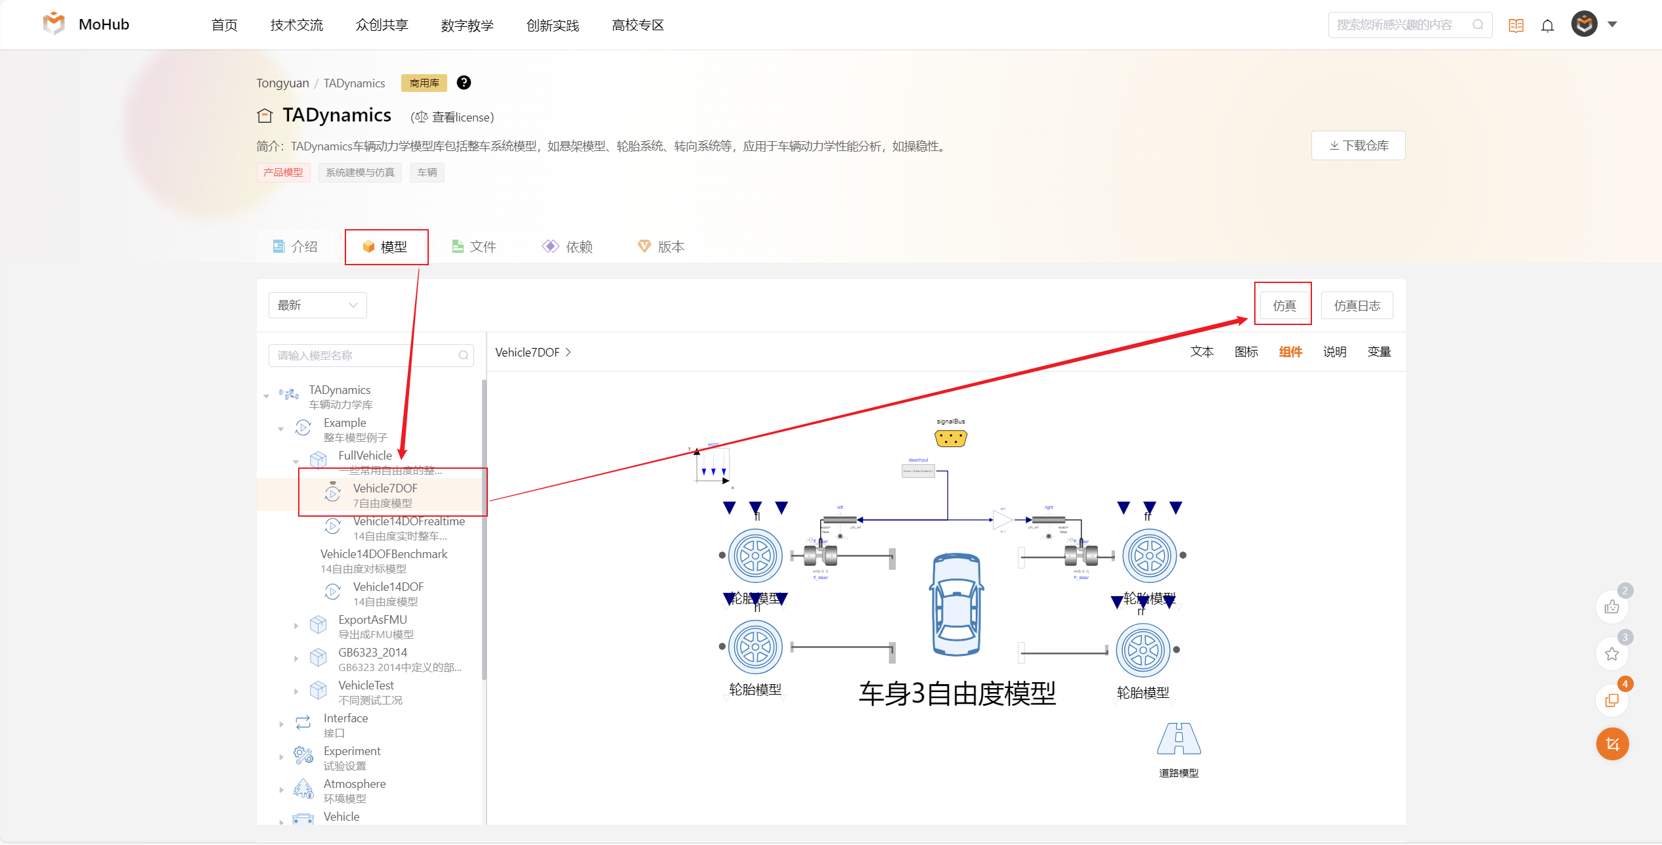Click the notification bell icon
Viewport: 1662px width, 845px height.
[x=1548, y=26]
